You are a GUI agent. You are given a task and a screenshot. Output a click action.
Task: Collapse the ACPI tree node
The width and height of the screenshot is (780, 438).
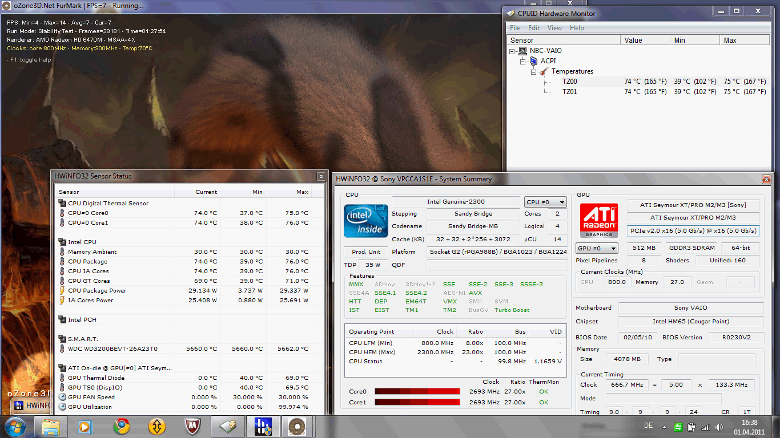coord(523,61)
